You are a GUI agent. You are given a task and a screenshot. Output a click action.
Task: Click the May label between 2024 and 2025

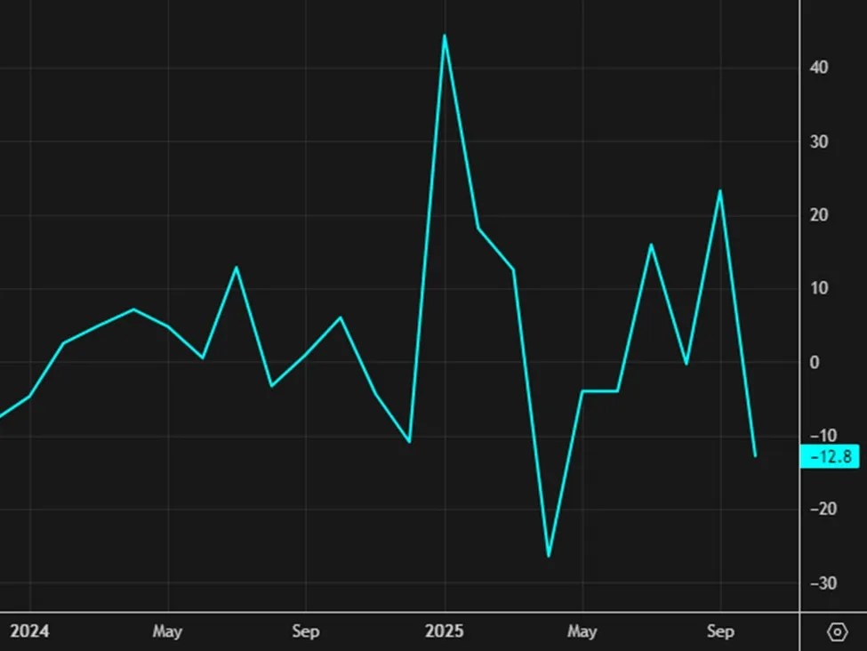(x=167, y=631)
